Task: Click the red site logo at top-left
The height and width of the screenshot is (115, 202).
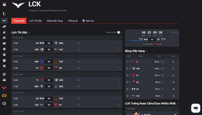Action: [4, 4]
